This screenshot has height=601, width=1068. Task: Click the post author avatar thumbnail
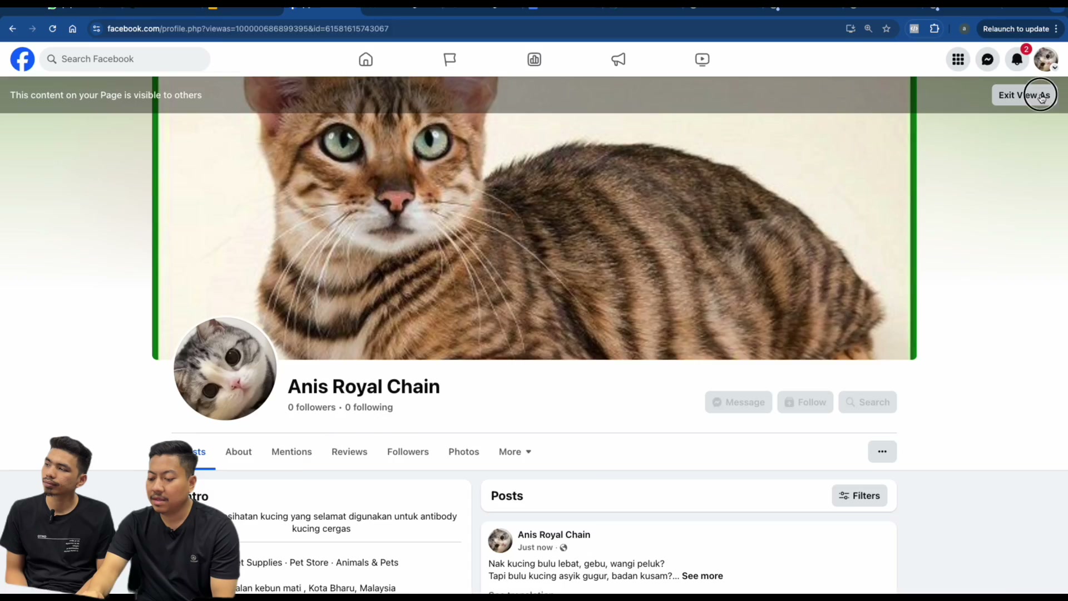(x=500, y=540)
